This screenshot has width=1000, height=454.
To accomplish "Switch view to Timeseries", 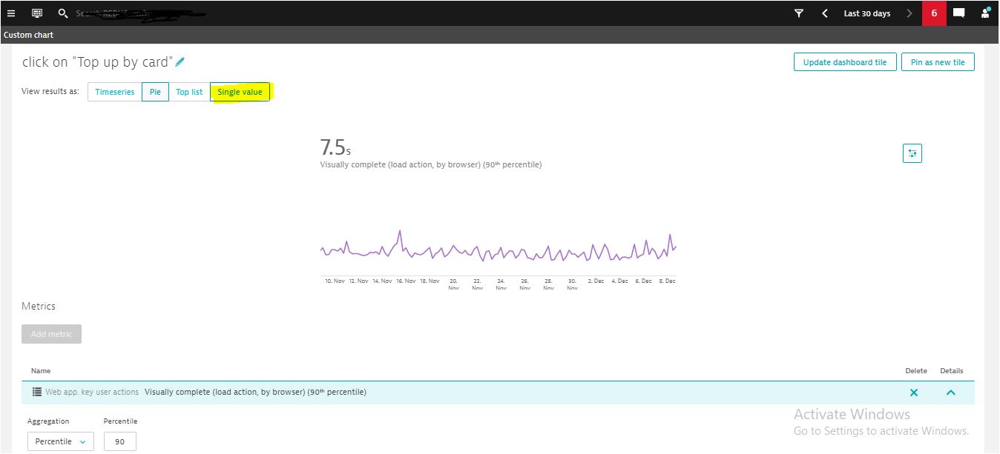I will point(115,92).
